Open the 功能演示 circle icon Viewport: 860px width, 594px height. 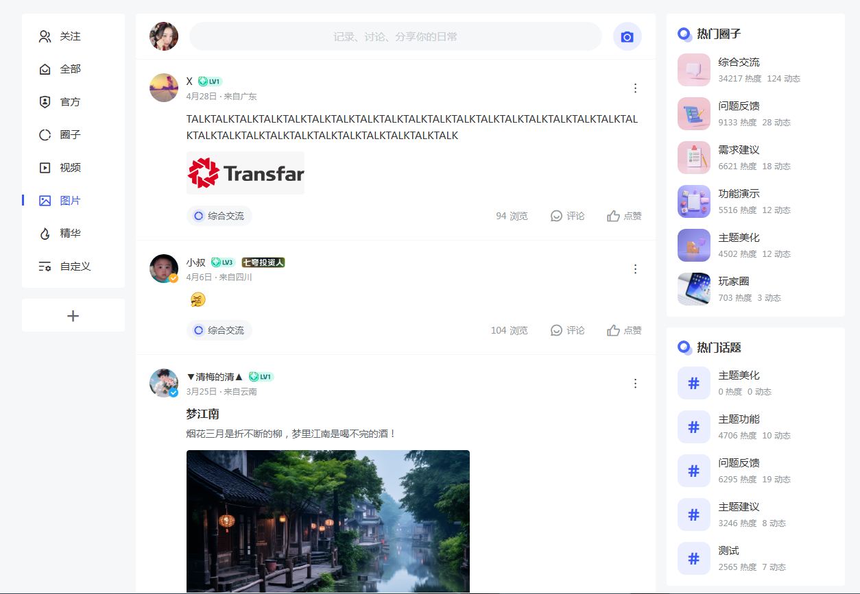(694, 201)
